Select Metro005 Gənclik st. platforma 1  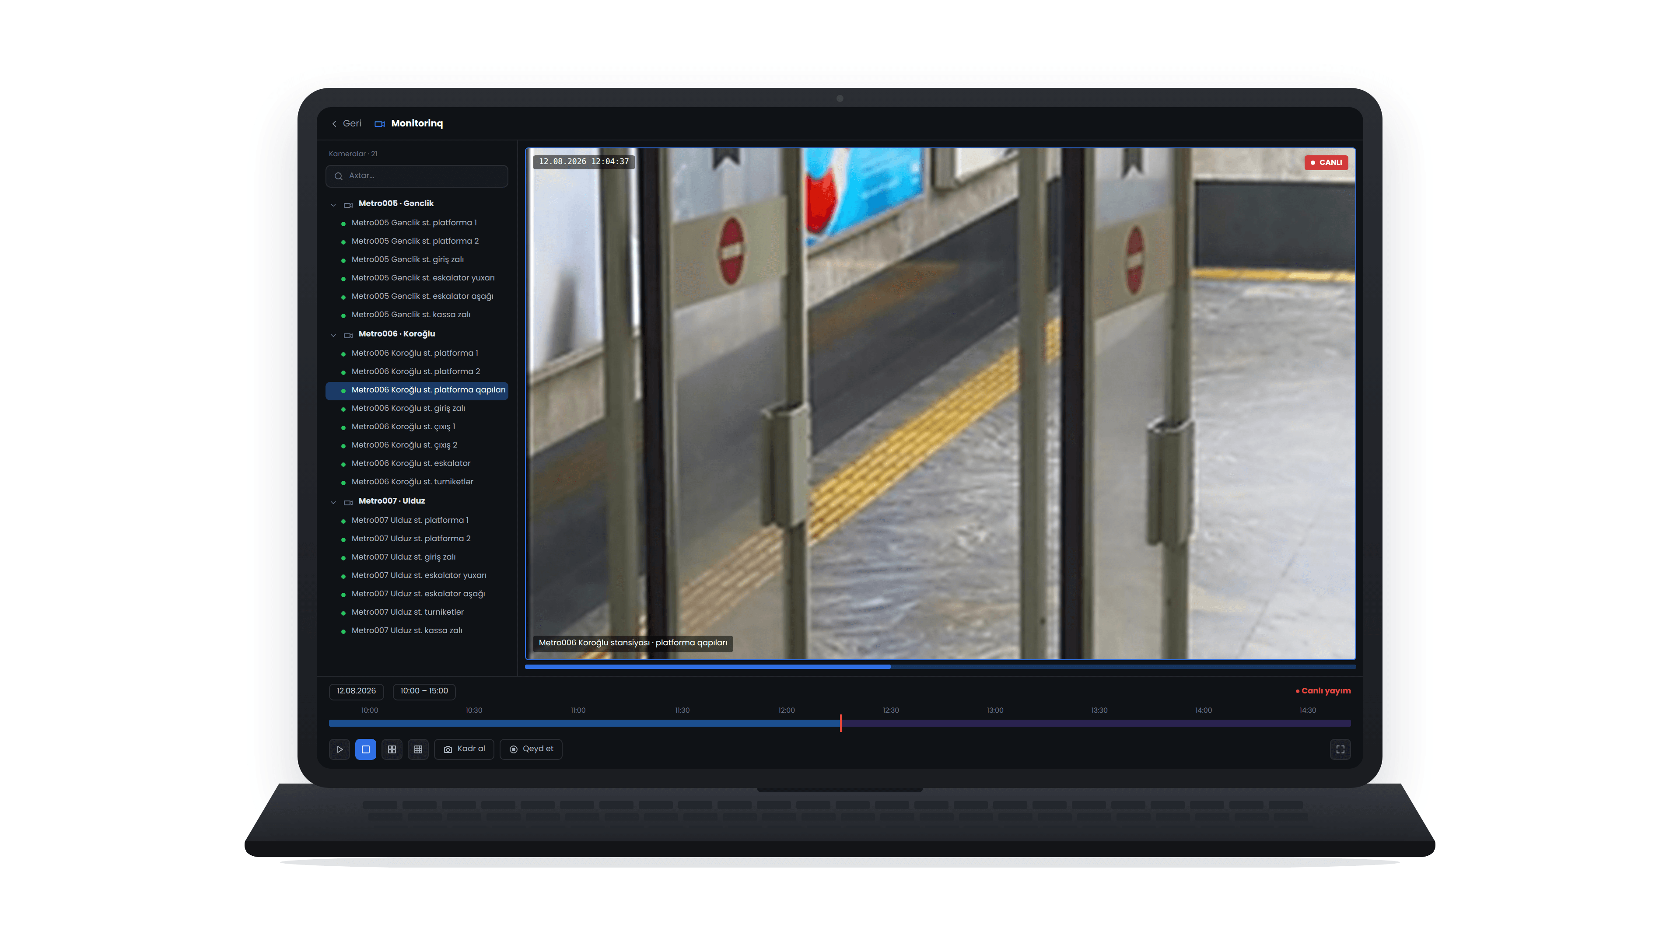point(417,223)
